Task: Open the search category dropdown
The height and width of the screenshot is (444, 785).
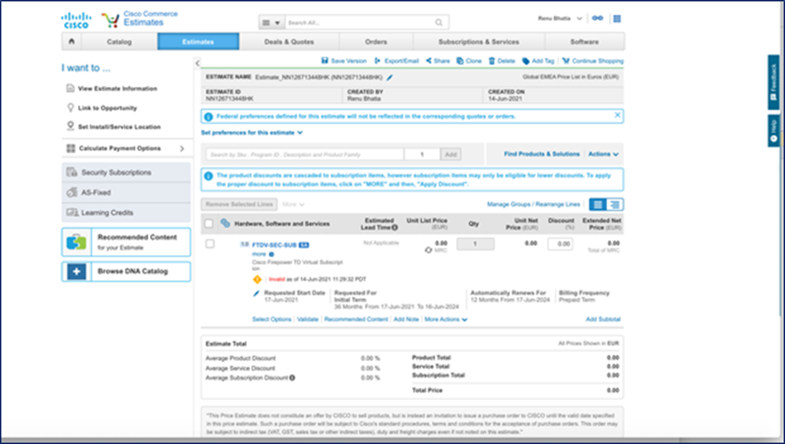Action: click(271, 23)
